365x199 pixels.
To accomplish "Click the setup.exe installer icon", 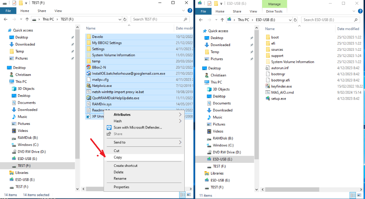I will click(268, 99).
